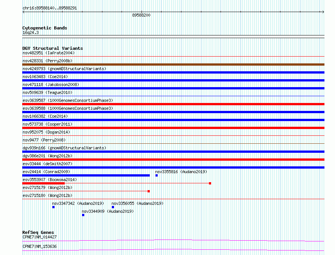Select the blue marker under nsv3344909
Screen dimensions: 335x255
click(x=83, y=215)
